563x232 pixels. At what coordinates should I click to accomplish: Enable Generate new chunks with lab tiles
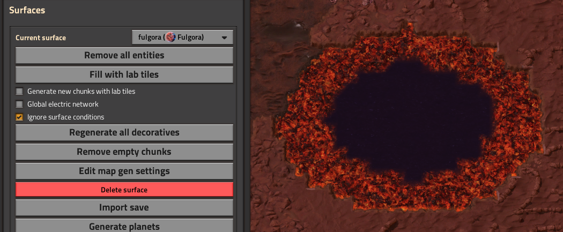19,92
